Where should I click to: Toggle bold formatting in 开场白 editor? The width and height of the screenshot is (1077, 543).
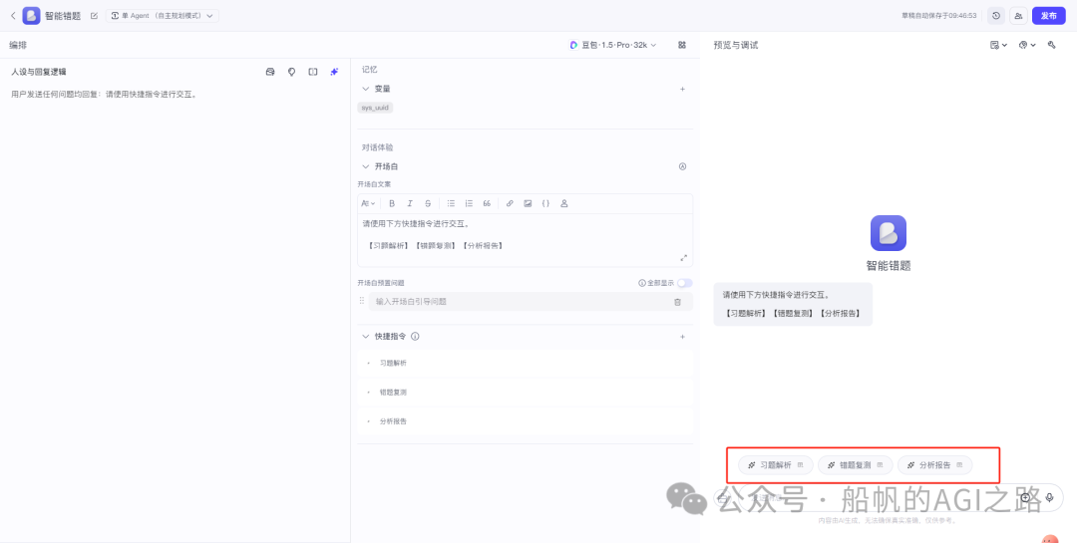pos(392,203)
